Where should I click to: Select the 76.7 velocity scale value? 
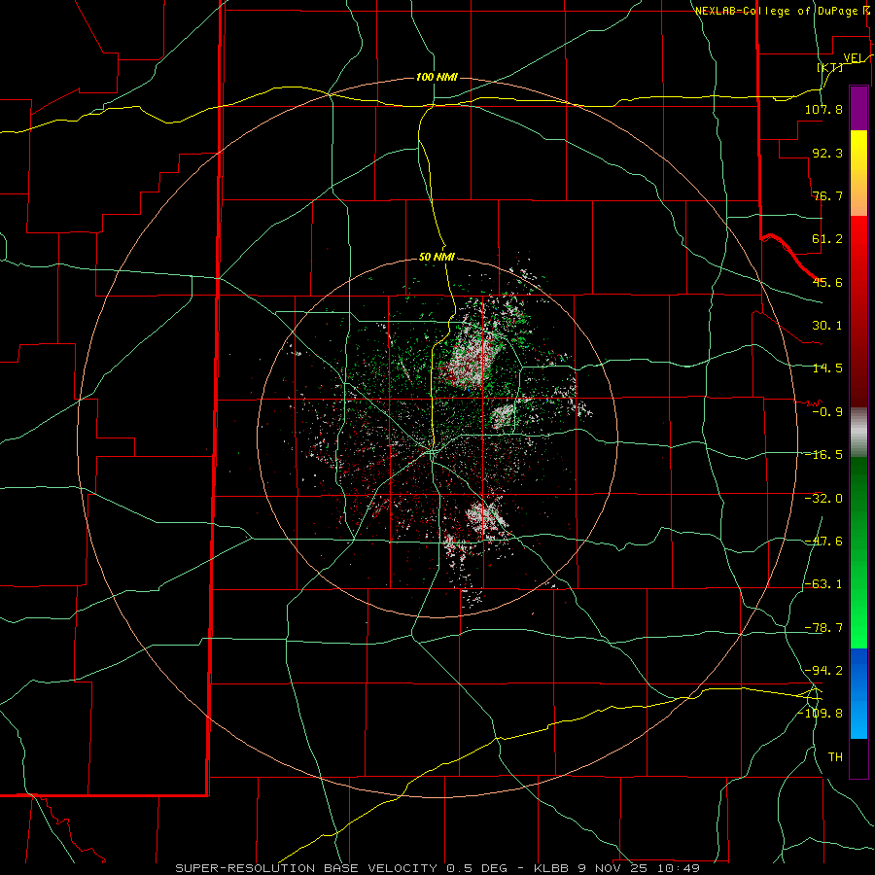pyautogui.click(x=827, y=195)
